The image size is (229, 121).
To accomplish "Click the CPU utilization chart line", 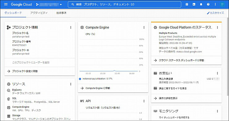I will point(109,71).
